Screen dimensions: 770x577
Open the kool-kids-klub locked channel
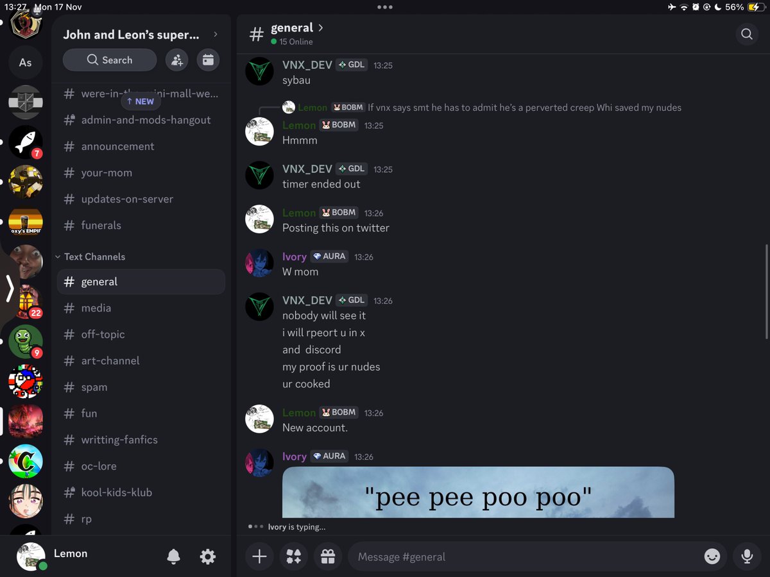click(141, 492)
